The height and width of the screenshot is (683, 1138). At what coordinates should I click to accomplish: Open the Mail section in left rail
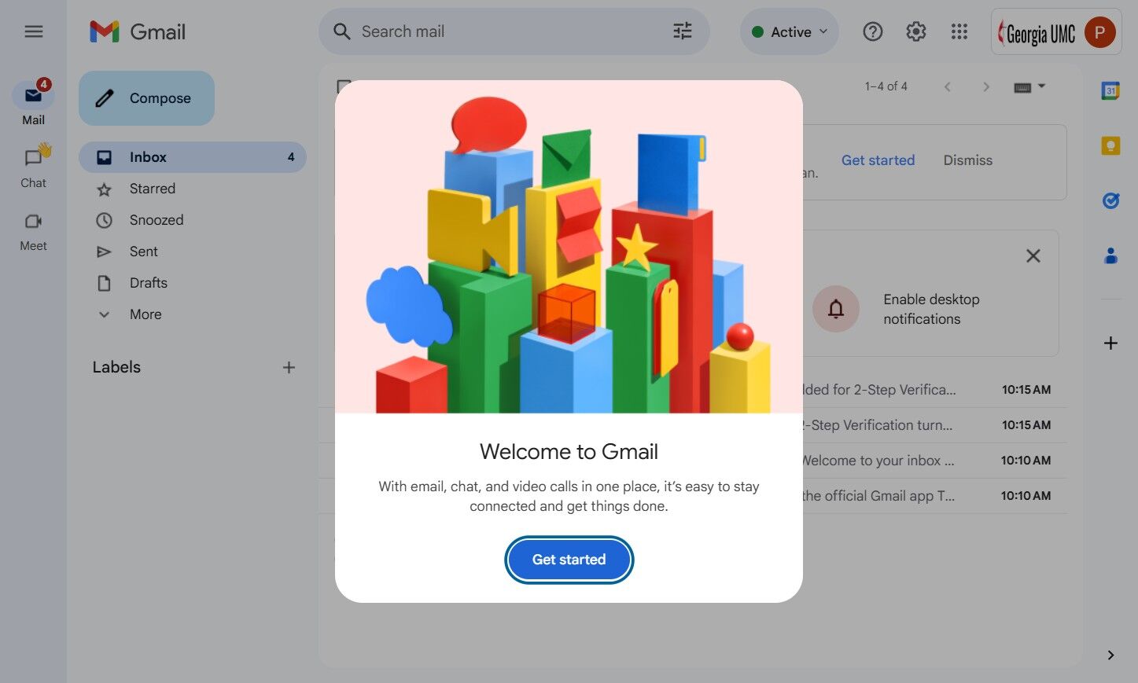coord(33,103)
